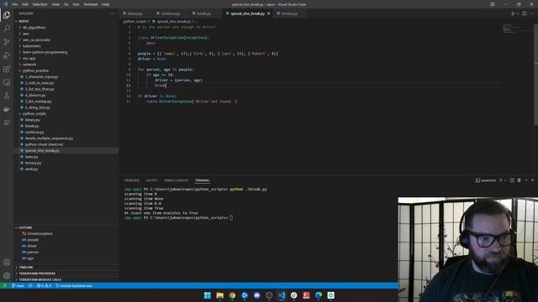Open the Extensions view

(x=7, y=69)
